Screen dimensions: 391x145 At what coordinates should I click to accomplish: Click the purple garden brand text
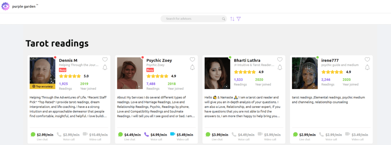24,6
